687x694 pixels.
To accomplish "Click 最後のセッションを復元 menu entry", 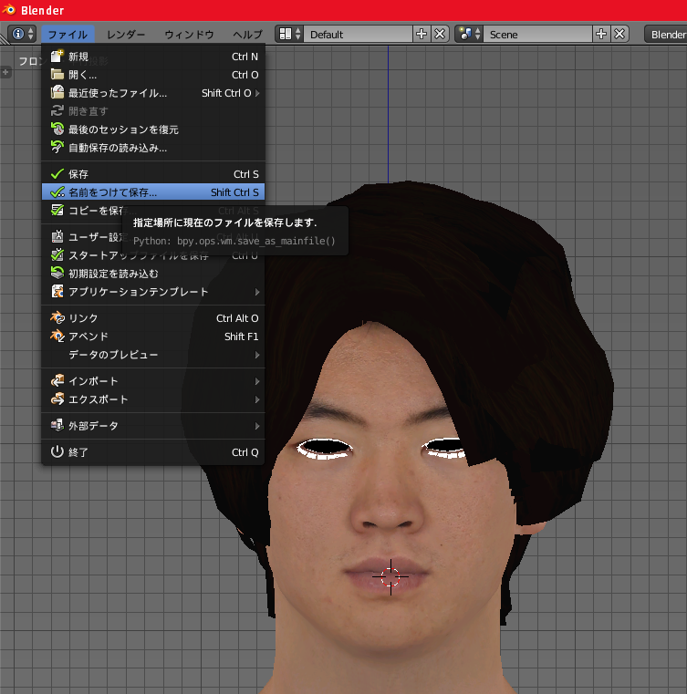I will (x=153, y=129).
